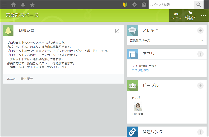The image size is (209, 137).
Task: Open the 営業部スペース thread
Action: [140, 41]
